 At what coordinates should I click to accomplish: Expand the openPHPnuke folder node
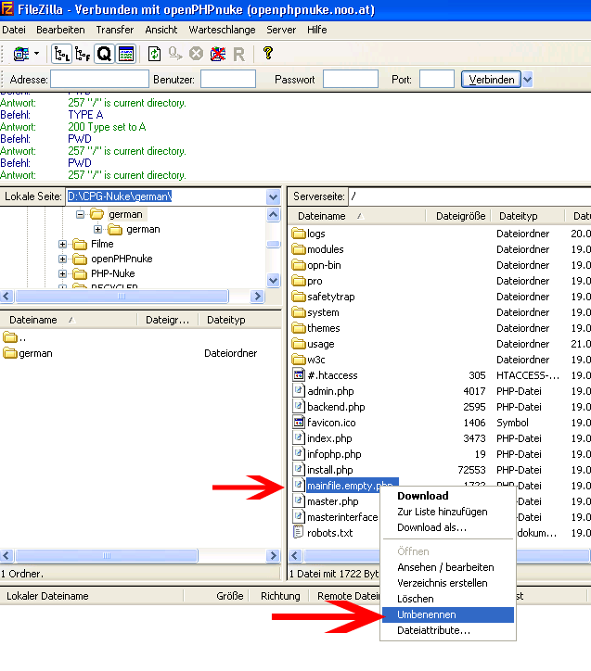pos(62,259)
